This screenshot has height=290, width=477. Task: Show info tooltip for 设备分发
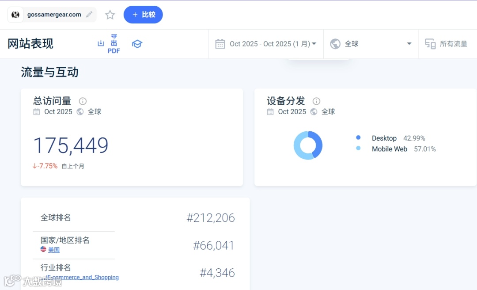pyautogui.click(x=316, y=101)
